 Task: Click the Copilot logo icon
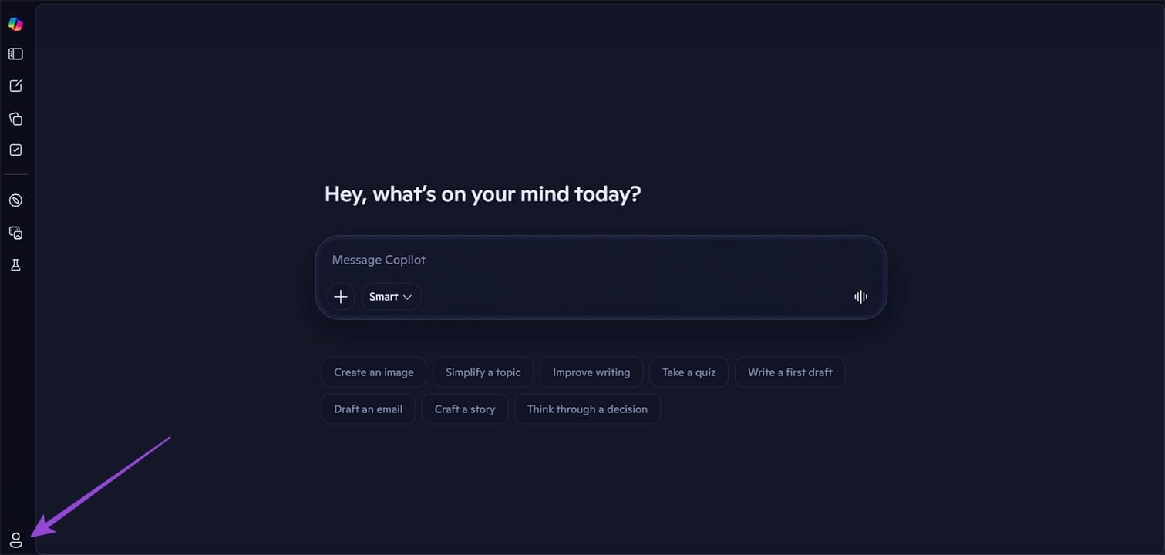(15, 24)
